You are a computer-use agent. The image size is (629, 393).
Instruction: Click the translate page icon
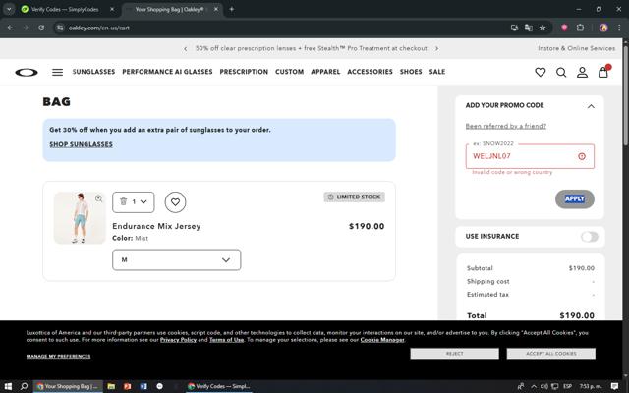(x=529, y=28)
